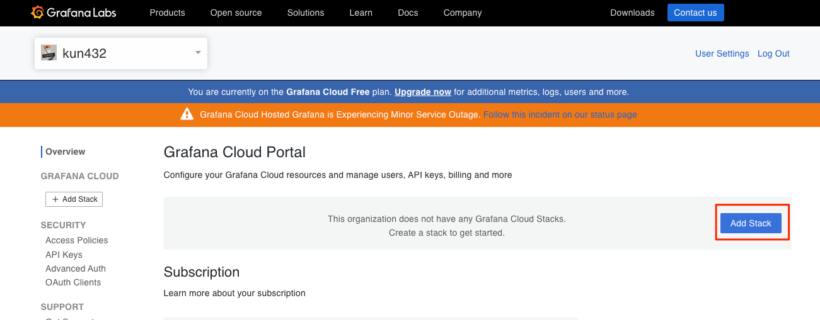Screen dimensions: 820x320
Task: Open User Settings
Action: [722, 53]
